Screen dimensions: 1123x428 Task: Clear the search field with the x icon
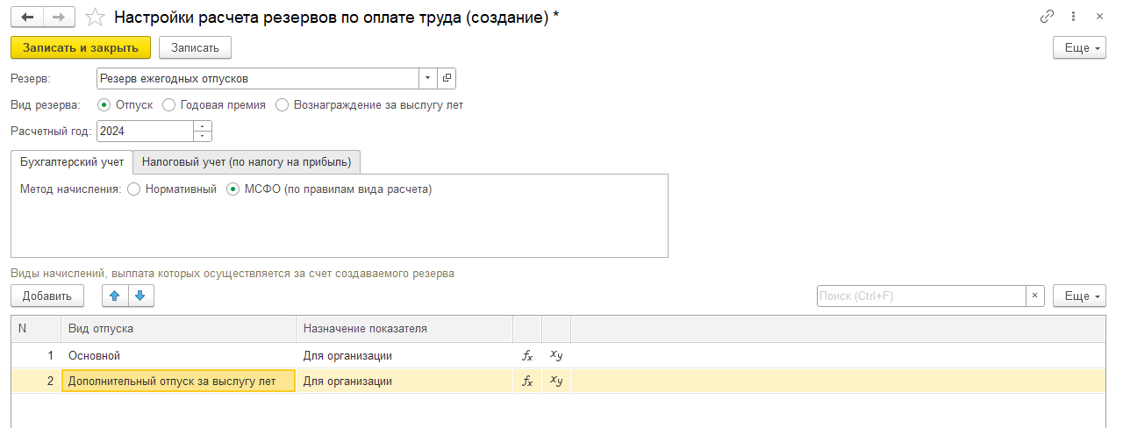coord(1035,296)
